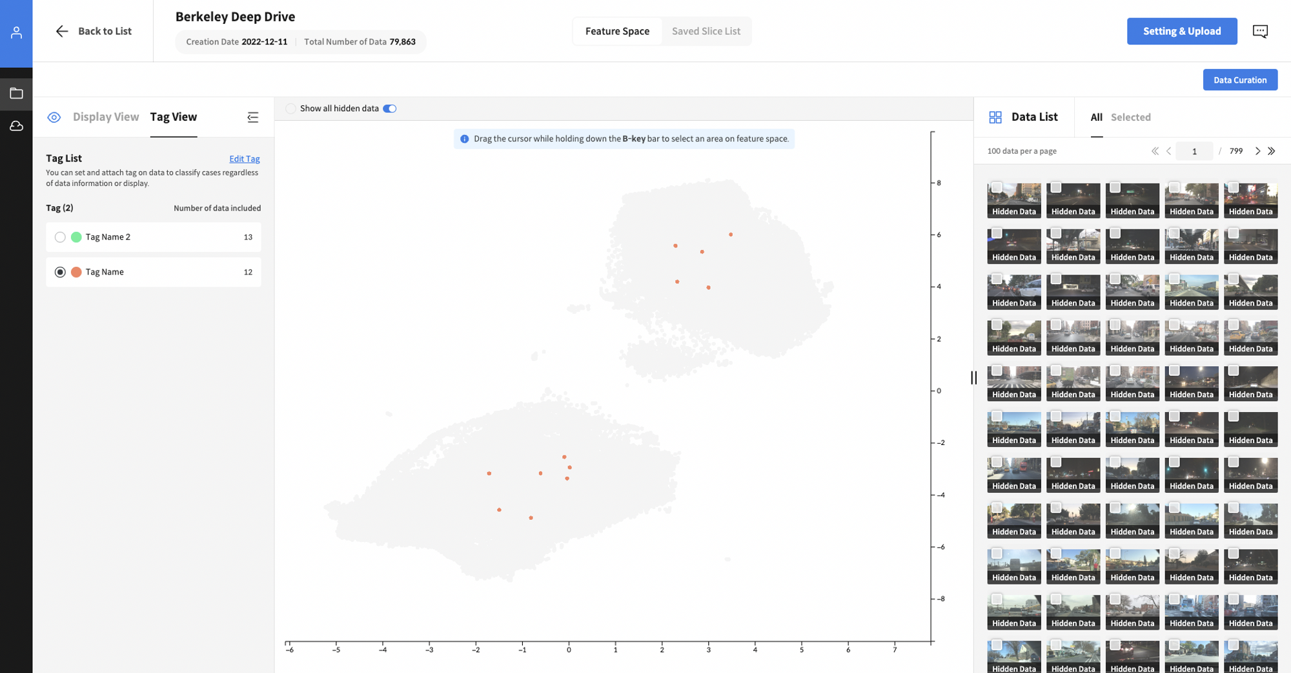Click the Tag Name count of 12
The width and height of the screenshot is (1291, 673).
point(248,272)
